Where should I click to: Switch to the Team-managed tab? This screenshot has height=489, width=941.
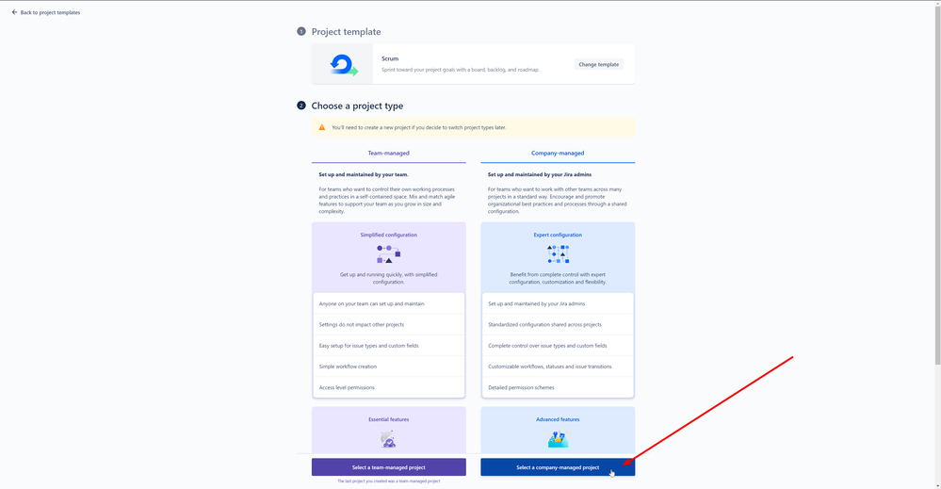pyautogui.click(x=388, y=153)
